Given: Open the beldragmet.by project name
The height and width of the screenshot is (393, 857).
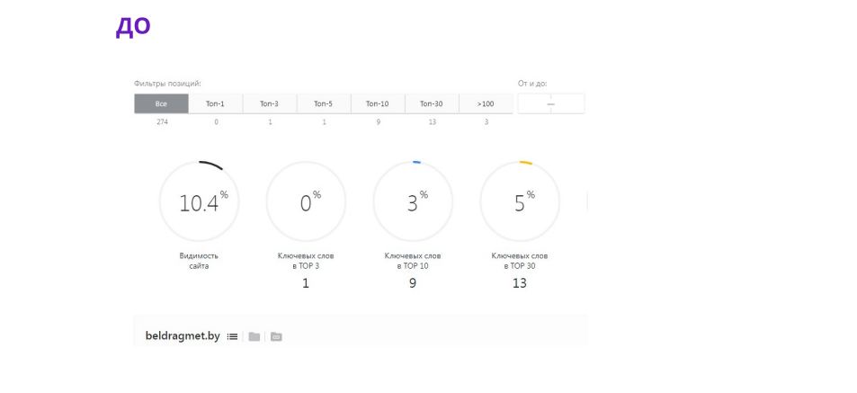Looking at the screenshot, I should (x=183, y=336).
